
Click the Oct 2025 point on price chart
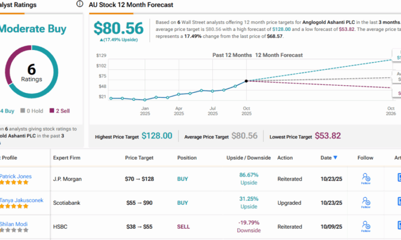(246, 81)
